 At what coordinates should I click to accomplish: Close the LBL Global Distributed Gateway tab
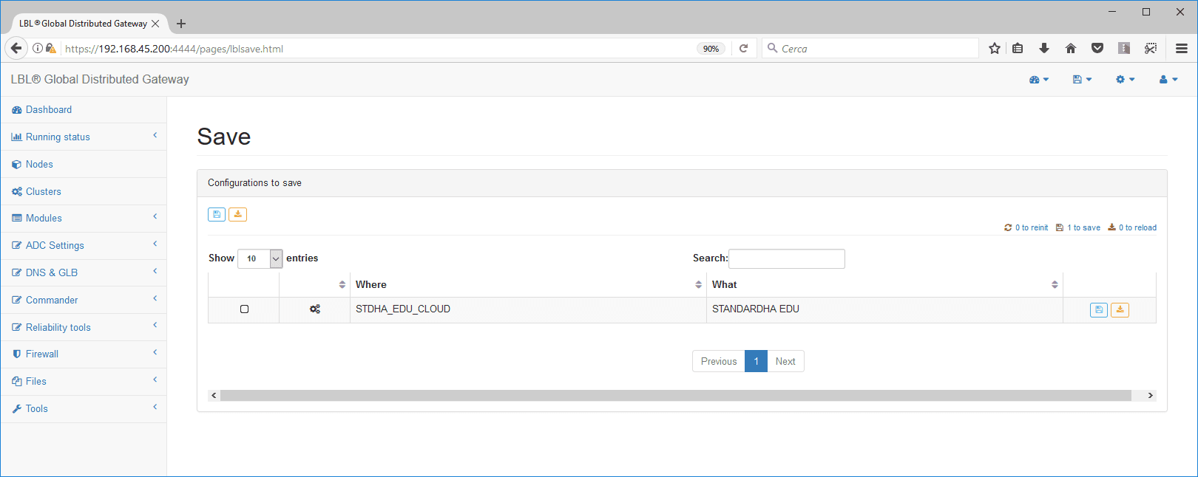[x=155, y=24]
